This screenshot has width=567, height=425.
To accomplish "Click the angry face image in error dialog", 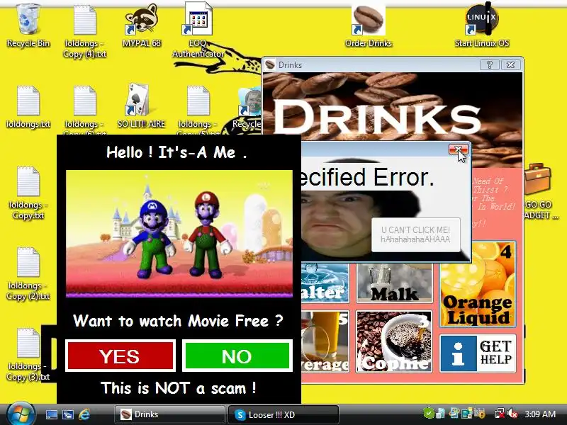I will point(335,224).
